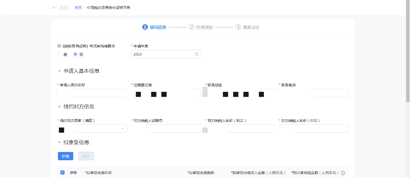Image resolution: width=410 pixels, height=178 pixels.
Task: Select the 是 radio option
Action: tap(60, 54)
